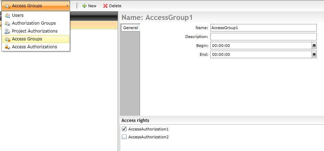Image resolution: width=324 pixels, height=151 pixels.
Task: Enable the AccessAuthorization2 checkbox
Action: 124,137
